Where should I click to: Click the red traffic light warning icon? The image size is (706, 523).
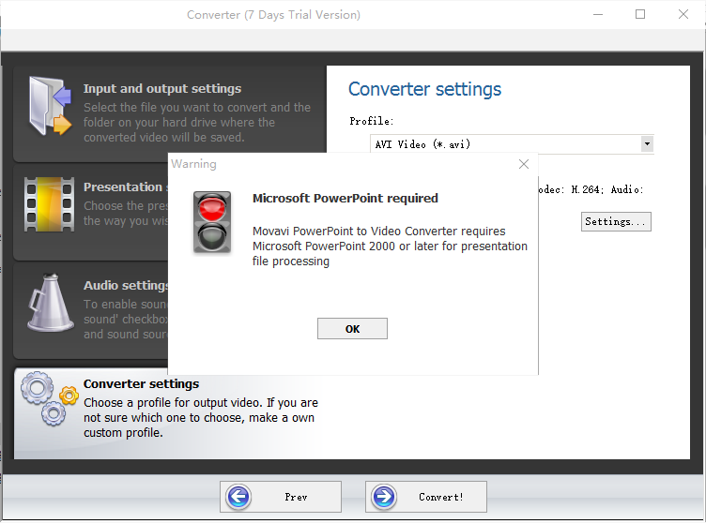212,222
